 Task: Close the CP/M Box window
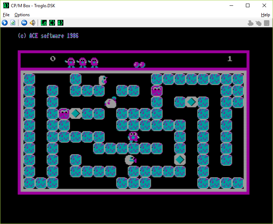264,5
